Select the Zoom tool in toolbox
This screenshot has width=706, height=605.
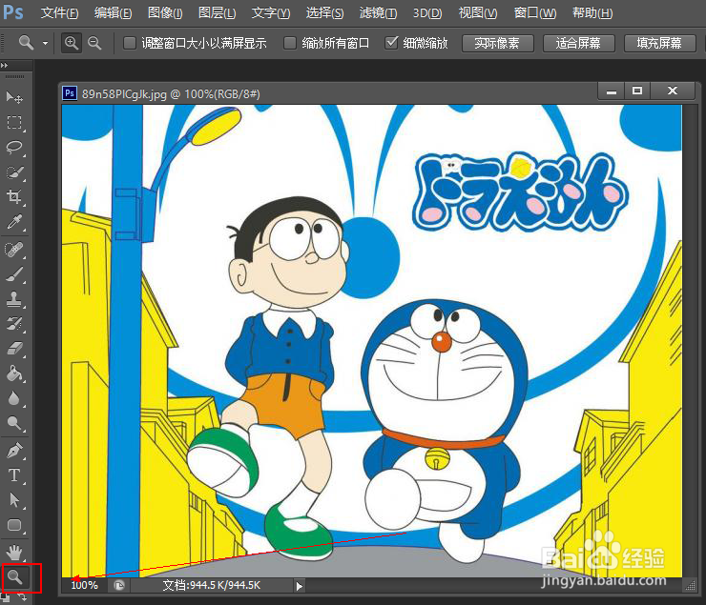[15, 576]
